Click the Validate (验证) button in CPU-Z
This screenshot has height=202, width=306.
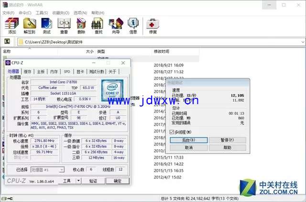[93, 181]
